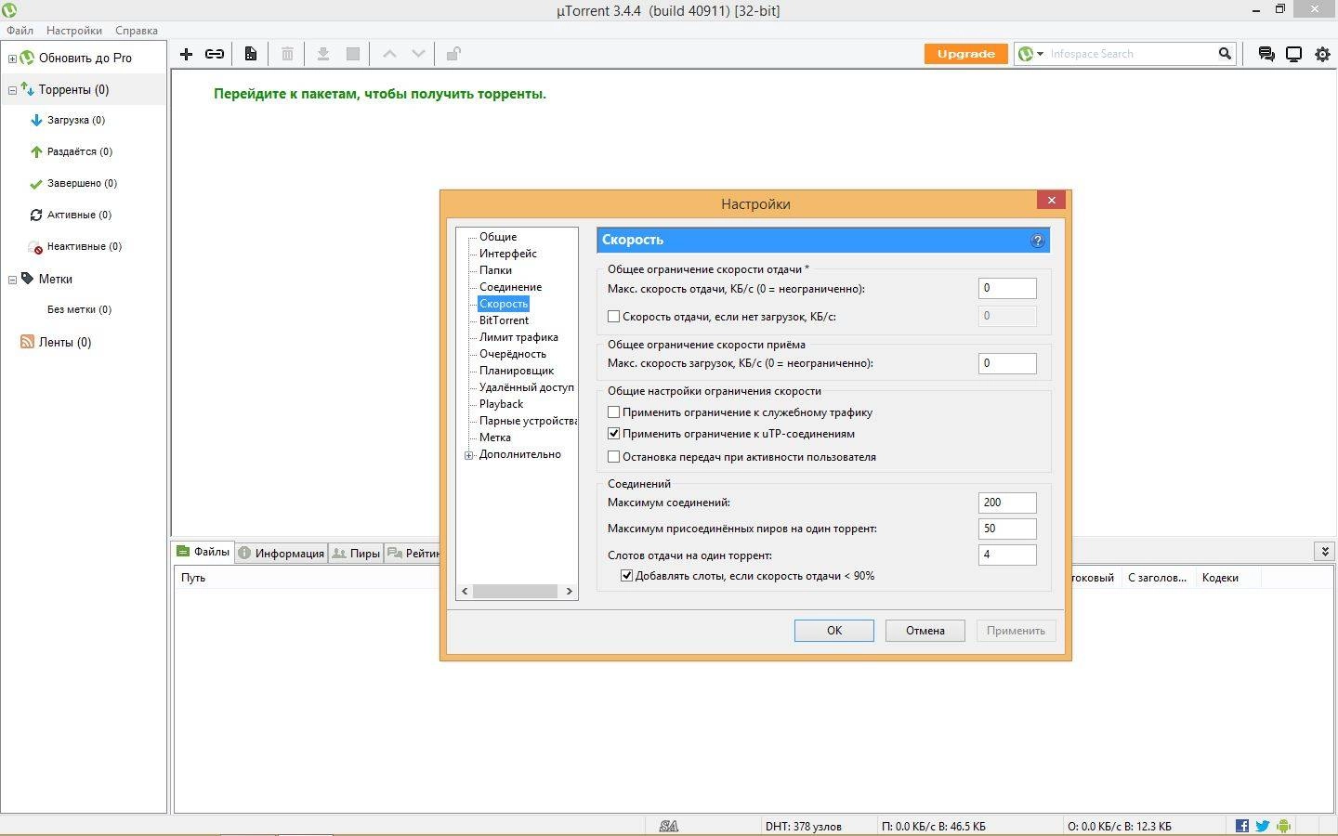Screen dimensions: 1338x836
Task: Click the search magnifier in Infospace Search
Action: coord(1225,53)
